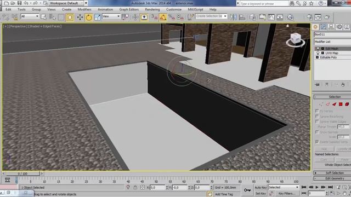Image resolution: width=351 pixels, height=197 pixels.
Task: Toggle Edit Mesh modifier lightbulb
Action: [x=318, y=49]
